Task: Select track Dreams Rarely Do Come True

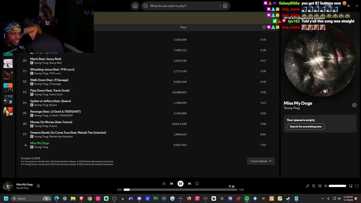Action: click(x=68, y=133)
